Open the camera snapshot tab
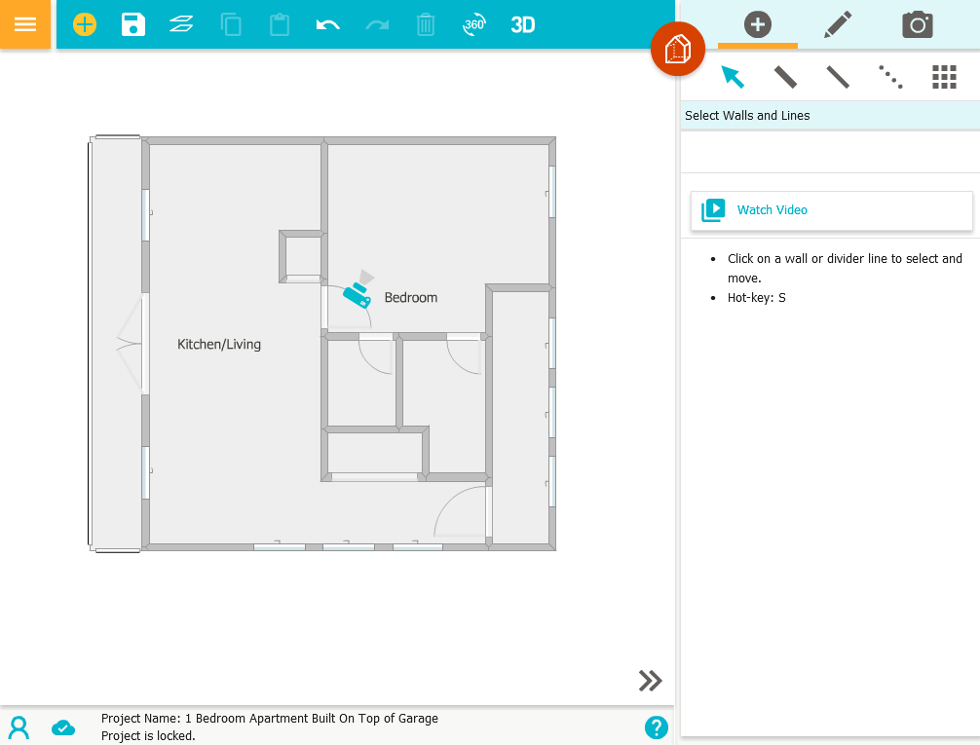The image size is (980, 745). [918, 24]
